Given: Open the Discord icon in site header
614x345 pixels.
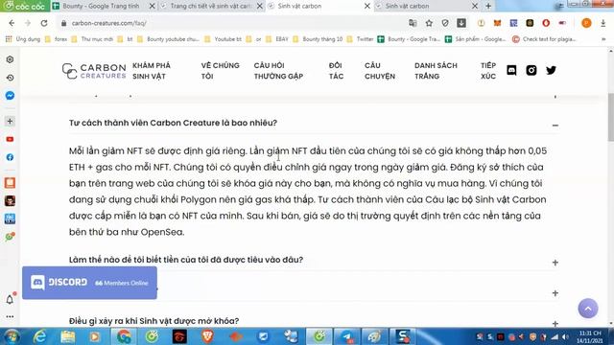Looking at the screenshot, I should pyautogui.click(x=511, y=70).
